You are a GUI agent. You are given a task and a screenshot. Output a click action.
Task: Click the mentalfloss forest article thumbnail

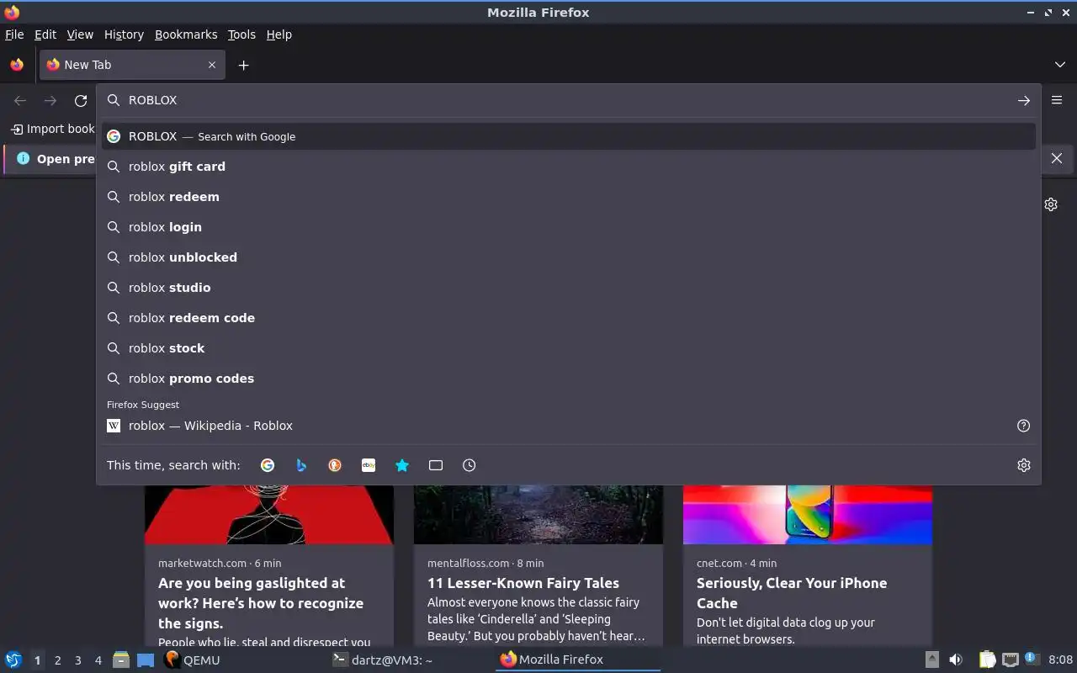pyautogui.click(x=538, y=515)
